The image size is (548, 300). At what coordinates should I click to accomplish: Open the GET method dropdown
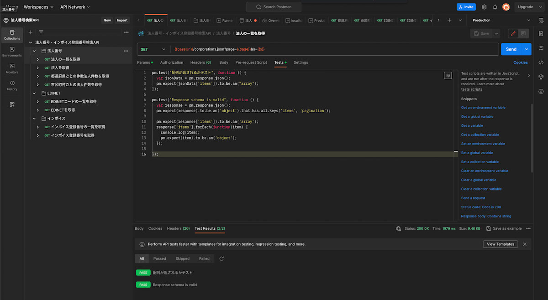(153, 49)
